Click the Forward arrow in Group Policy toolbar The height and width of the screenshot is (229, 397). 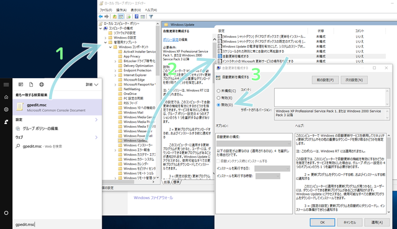107,17
